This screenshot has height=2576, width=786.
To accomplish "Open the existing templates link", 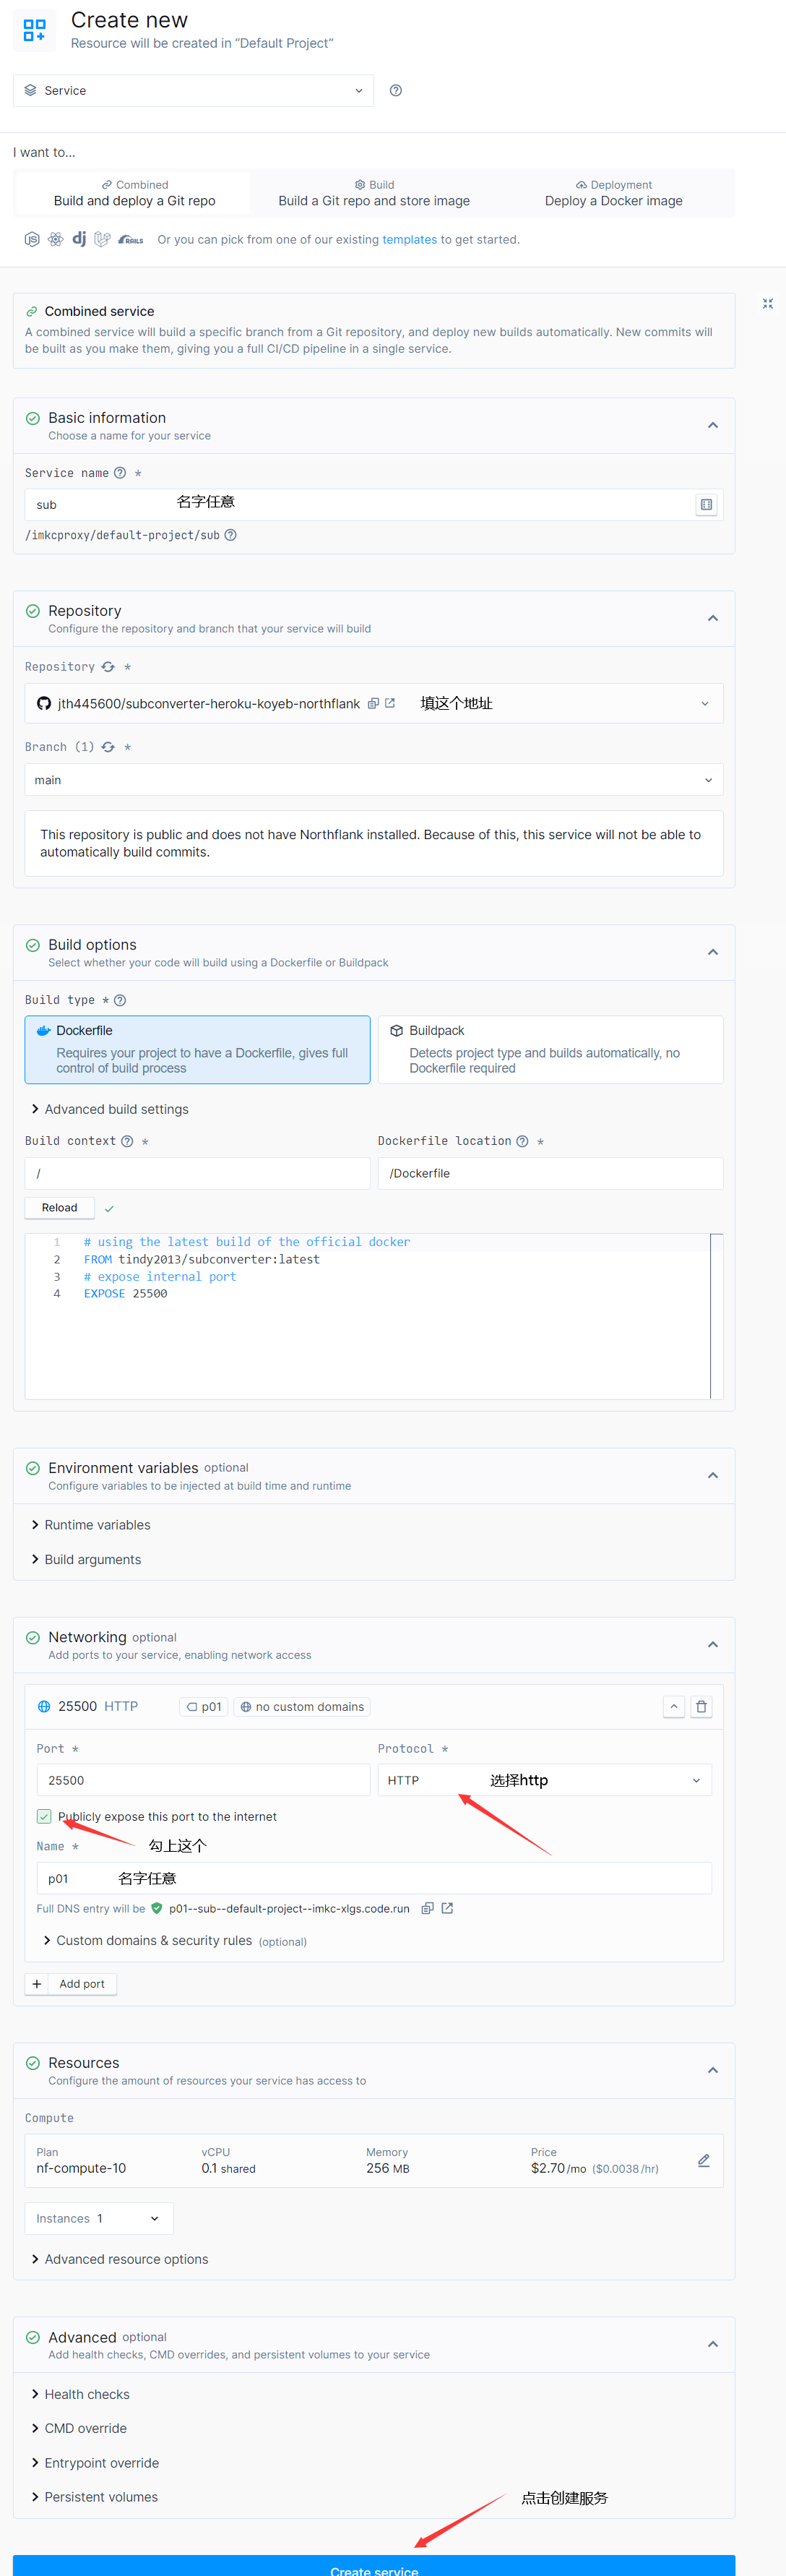I will pos(409,240).
